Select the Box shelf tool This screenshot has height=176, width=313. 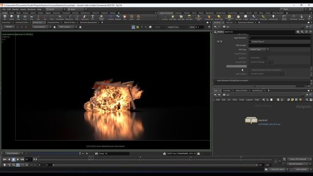(x=5, y=18)
